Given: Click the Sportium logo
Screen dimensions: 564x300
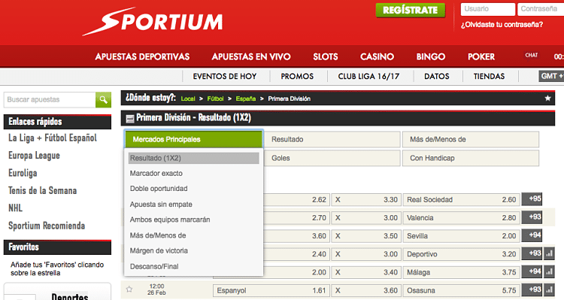Looking at the screenshot, I should point(153,22).
